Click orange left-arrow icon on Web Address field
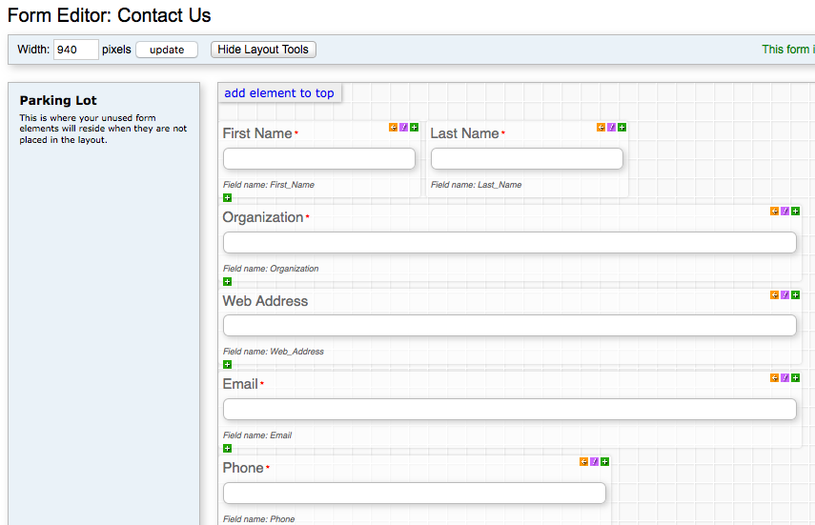This screenshot has height=525, width=815. [x=774, y=294]
